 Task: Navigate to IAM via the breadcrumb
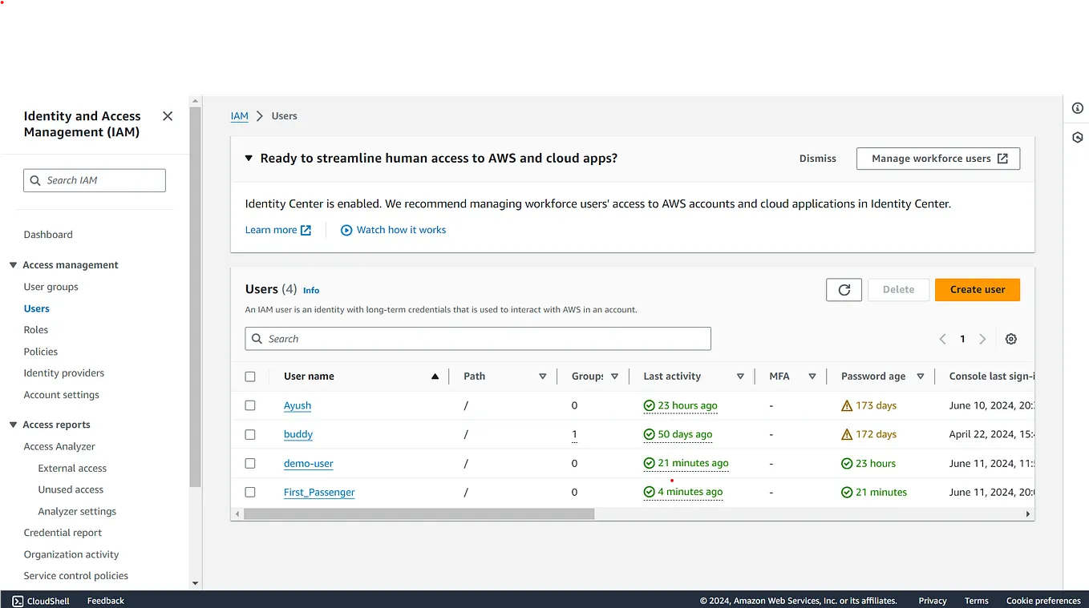click(x=239, y=115)
